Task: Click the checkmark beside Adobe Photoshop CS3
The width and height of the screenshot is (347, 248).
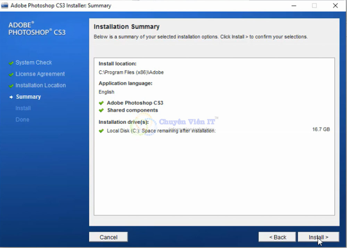Action: (102, 103)
